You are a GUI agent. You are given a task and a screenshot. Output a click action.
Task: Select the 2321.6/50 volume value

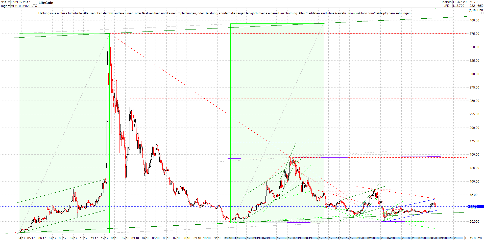(x=476, y=5)
